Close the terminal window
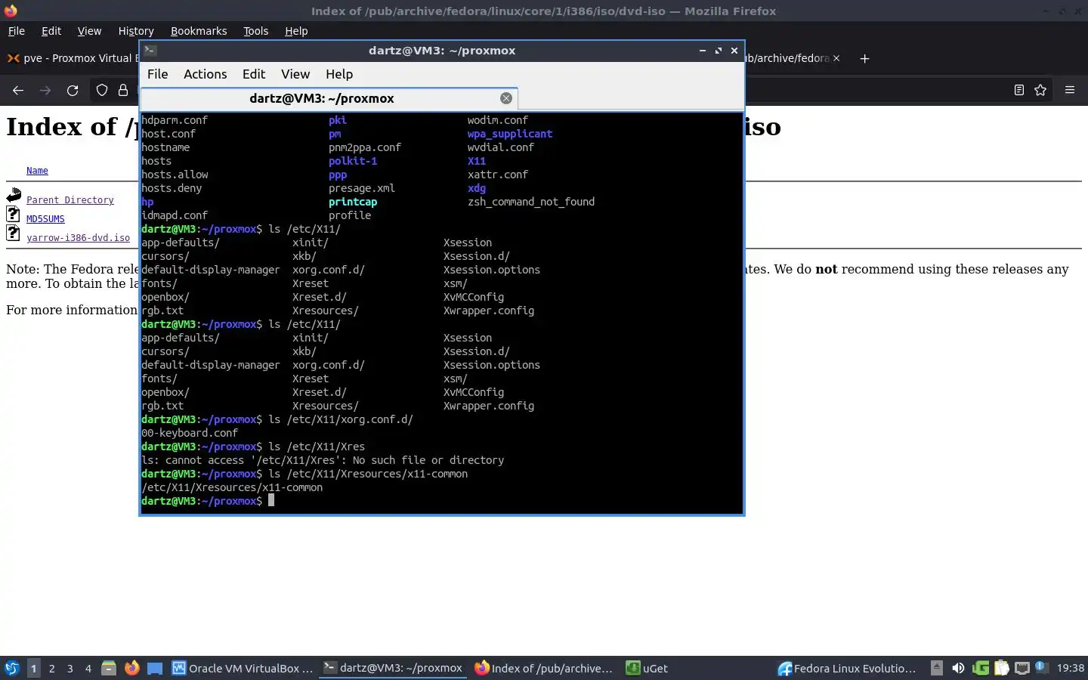 coord(734,51)
